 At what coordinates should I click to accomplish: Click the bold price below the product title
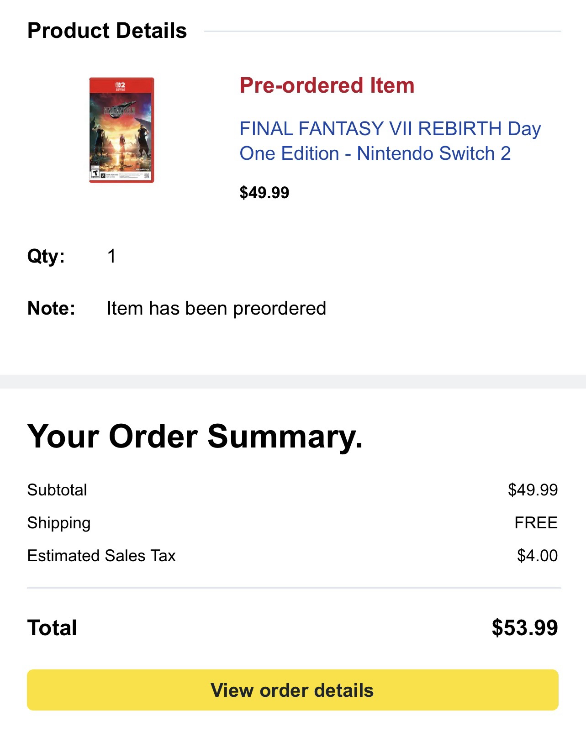coord(264,192)
